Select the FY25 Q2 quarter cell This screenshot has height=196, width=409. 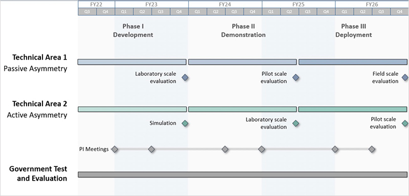point(289,11)
